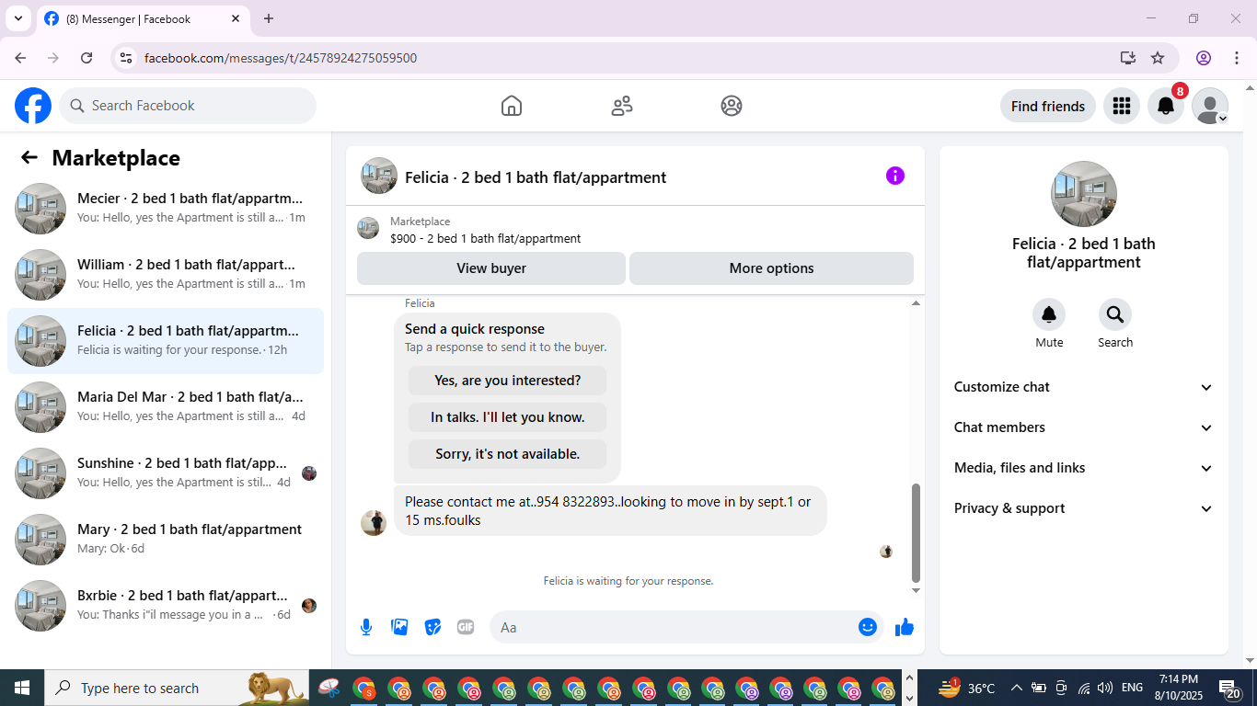Send quick response 'Yes, are you interested?'

pyautogui.click(x=507, y=381)
